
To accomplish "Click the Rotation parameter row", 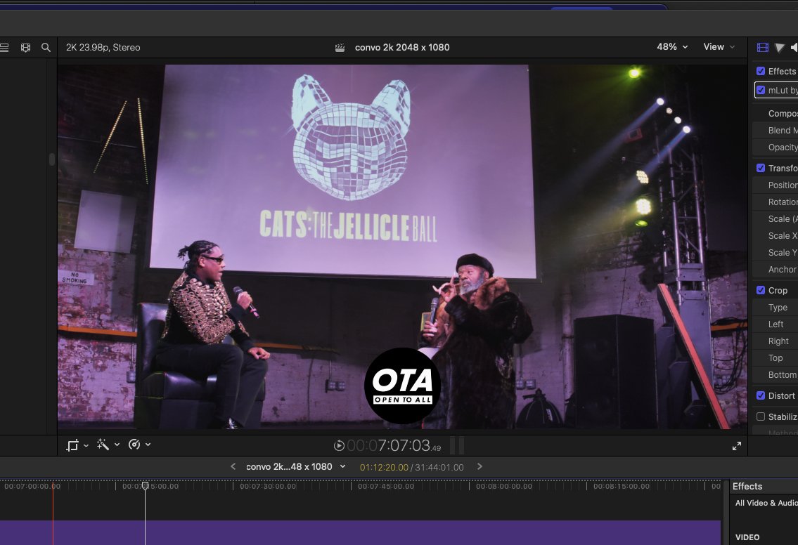I will 775,202.
